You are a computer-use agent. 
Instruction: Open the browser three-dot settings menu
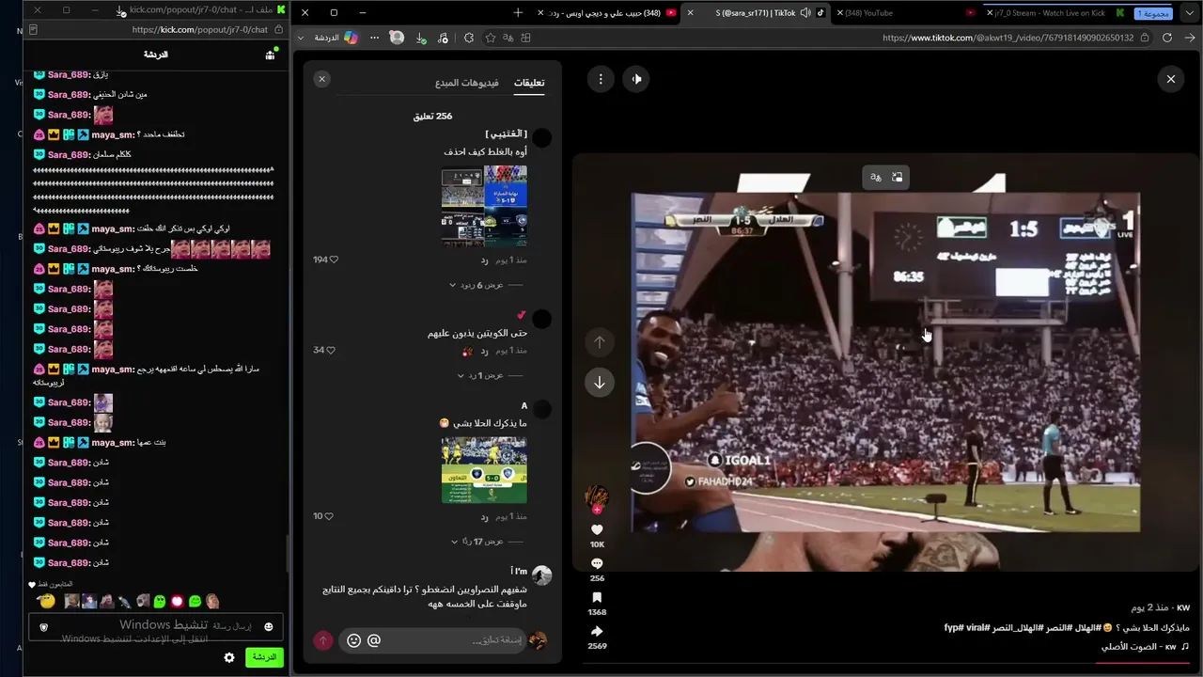374,38
